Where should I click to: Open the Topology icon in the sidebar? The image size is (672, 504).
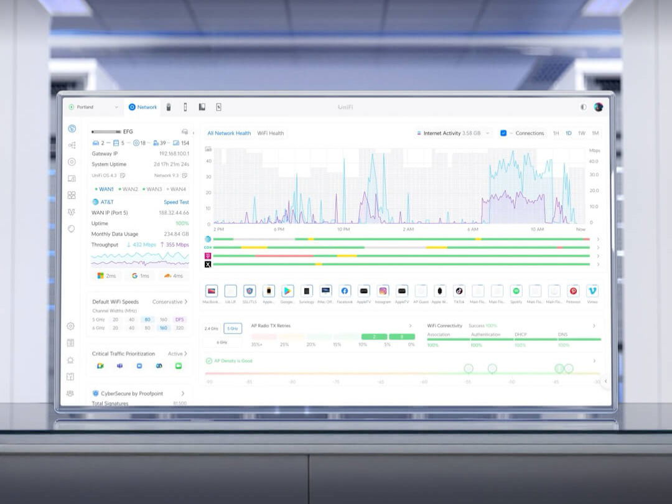pyautogui.click(x=72, y=145)
